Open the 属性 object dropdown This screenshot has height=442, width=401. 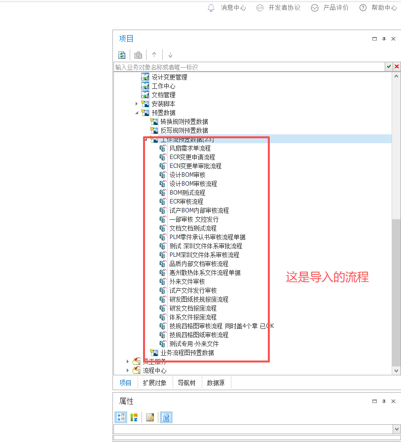coord(397,429)
